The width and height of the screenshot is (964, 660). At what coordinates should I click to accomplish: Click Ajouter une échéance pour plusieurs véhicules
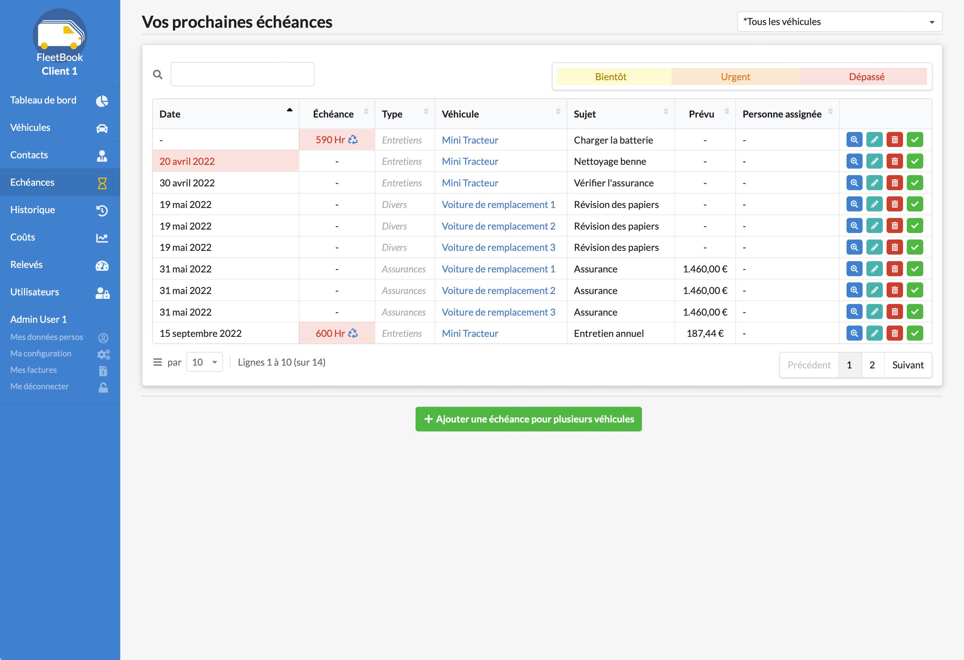529,419
